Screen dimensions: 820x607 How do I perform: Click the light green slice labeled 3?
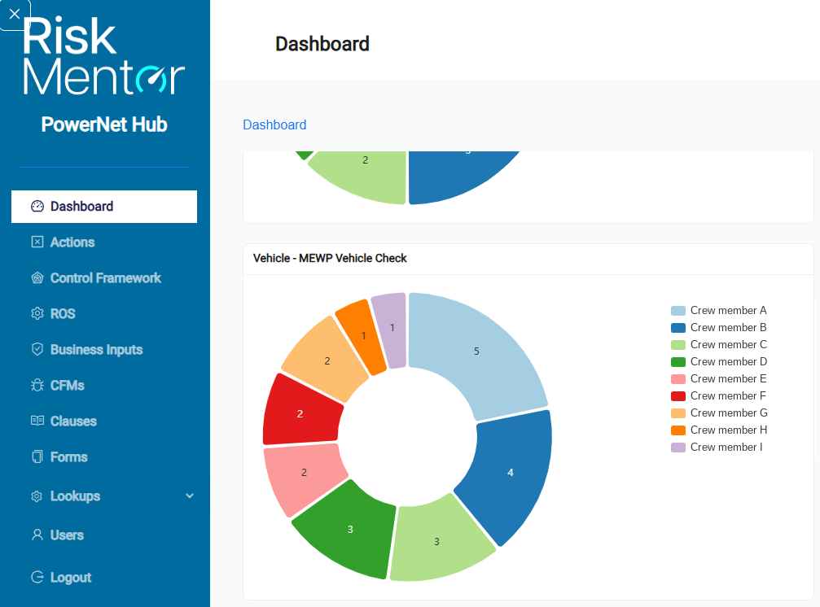tap(436, 542)
